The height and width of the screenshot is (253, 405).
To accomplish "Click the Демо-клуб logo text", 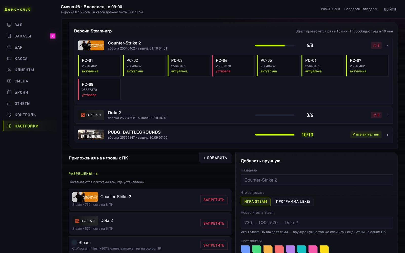I will (x=18, y=9).
